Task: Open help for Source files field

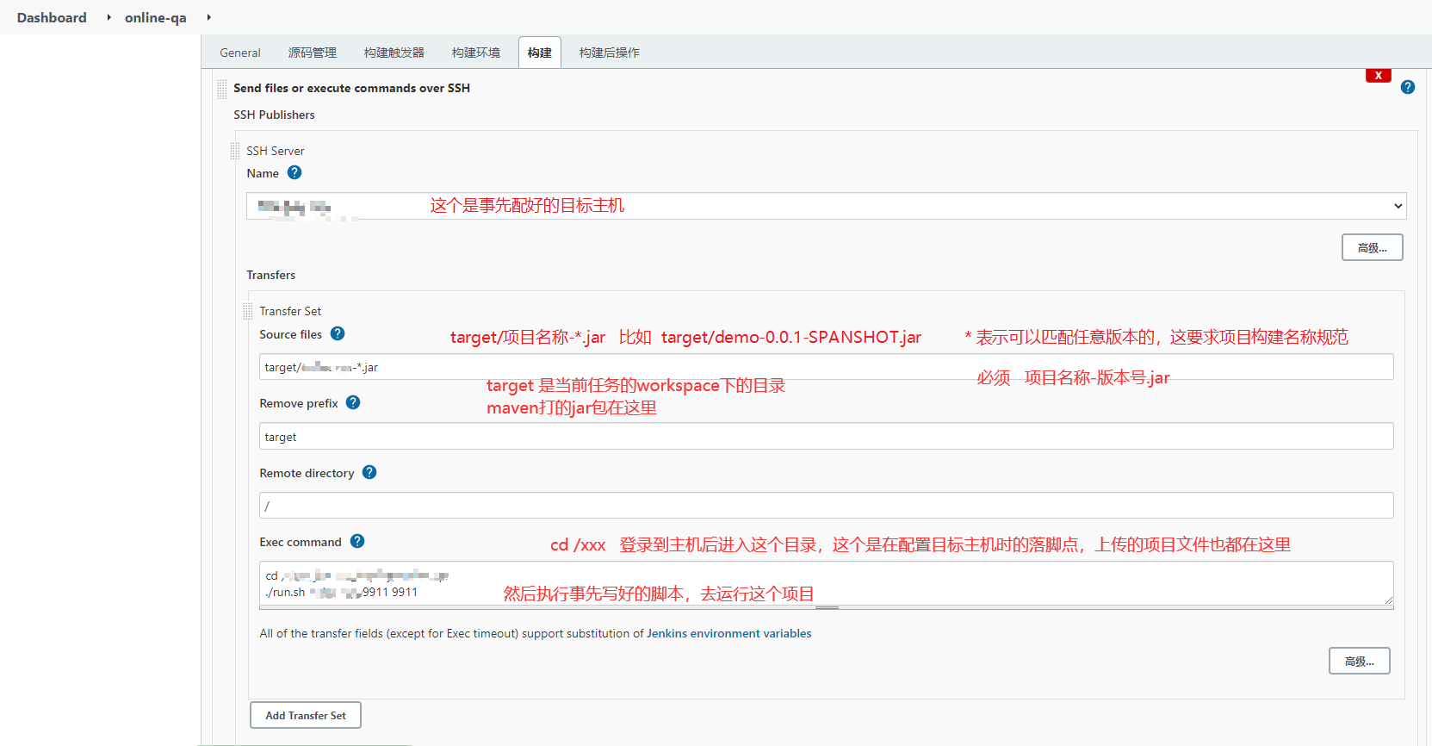Action: pos(338,333)
